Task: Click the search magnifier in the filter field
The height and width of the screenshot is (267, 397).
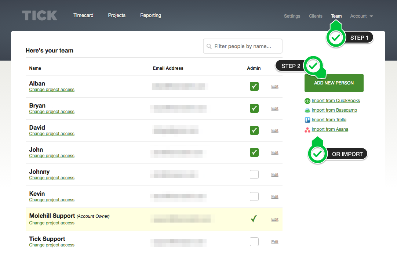Action: [x=209, y=46]
